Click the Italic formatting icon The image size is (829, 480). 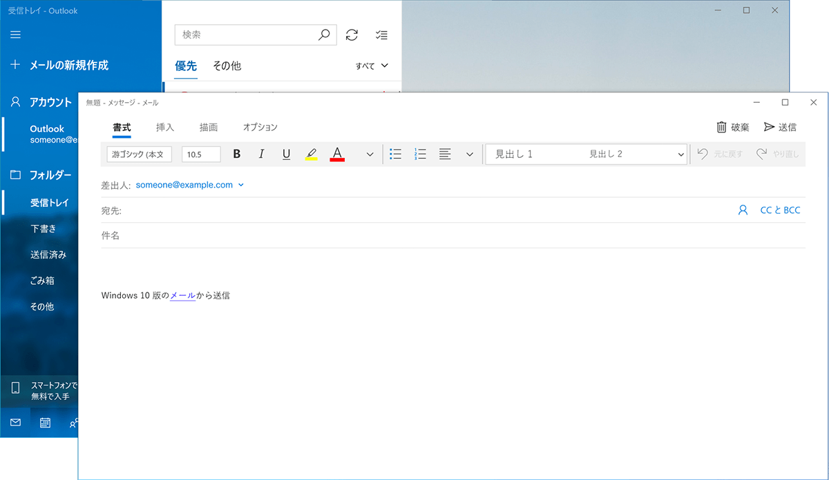[x=261, y=154]
